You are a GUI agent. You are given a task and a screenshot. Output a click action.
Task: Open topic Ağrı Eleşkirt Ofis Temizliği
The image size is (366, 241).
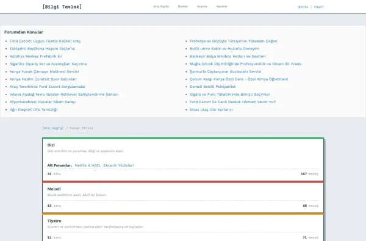(34, 110)
